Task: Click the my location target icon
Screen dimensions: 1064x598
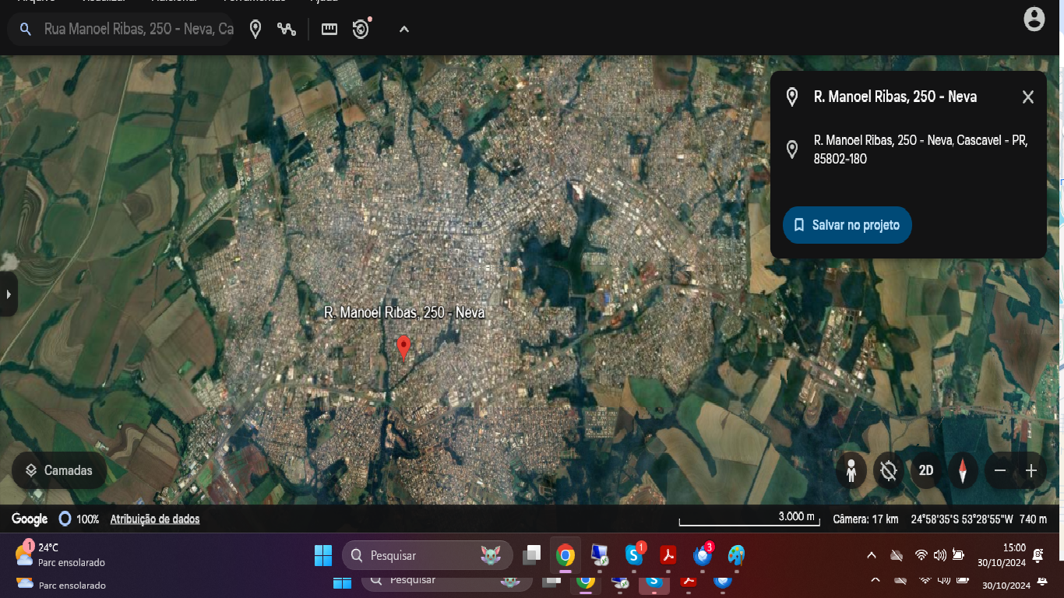Action: (x=889, y=470)
